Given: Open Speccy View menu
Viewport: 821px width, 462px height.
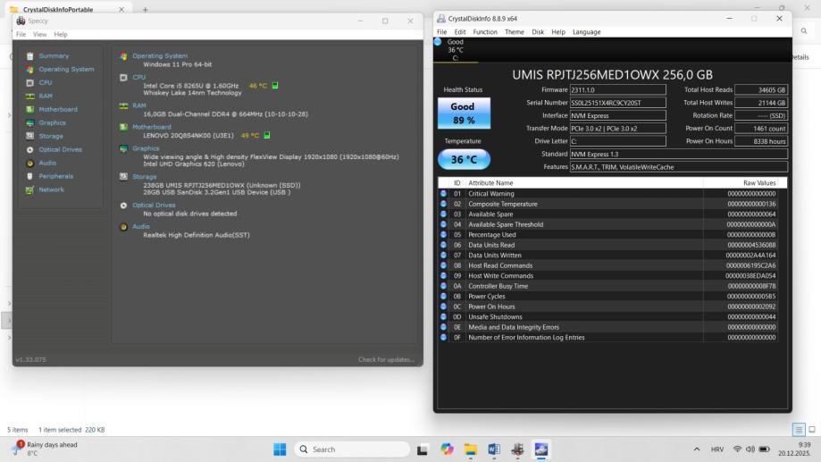Looking at the screenshot, I should click(x=40, y=34).
